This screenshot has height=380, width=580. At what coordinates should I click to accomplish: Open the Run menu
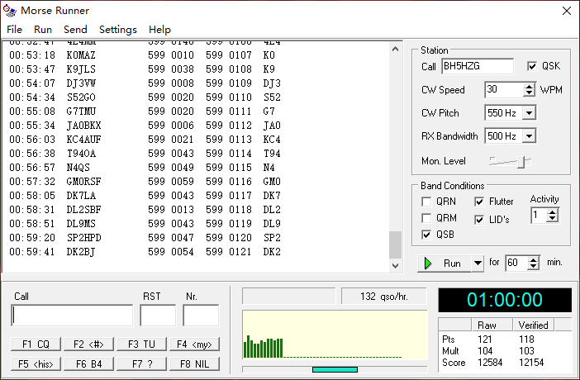pos(43,30)
